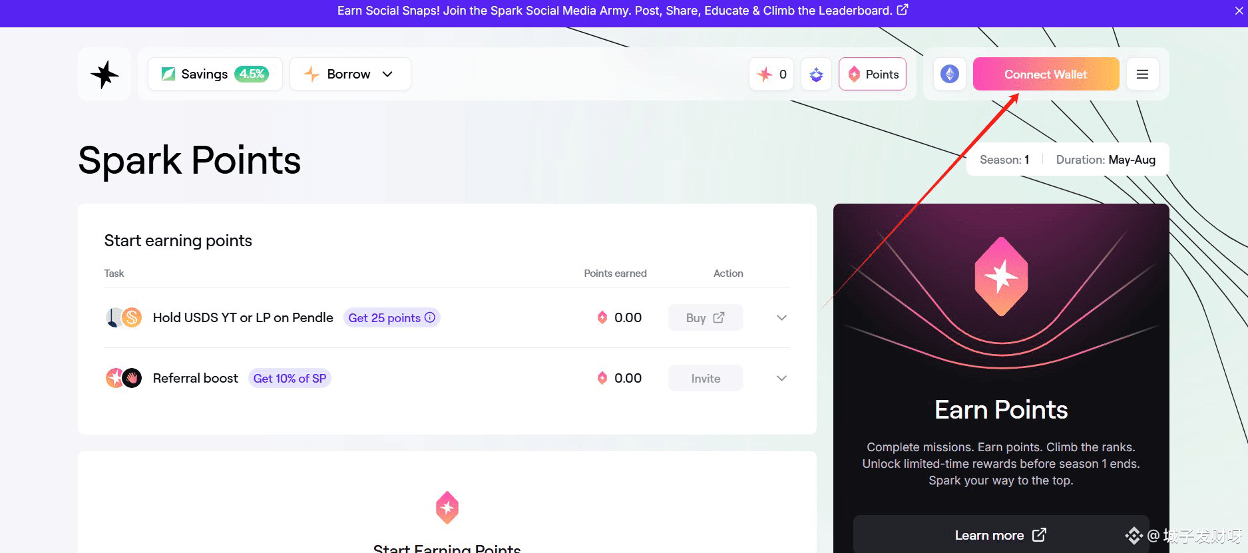The image size is (1248, 553).
Task: Click the Spark star logo
Action: 104,74
